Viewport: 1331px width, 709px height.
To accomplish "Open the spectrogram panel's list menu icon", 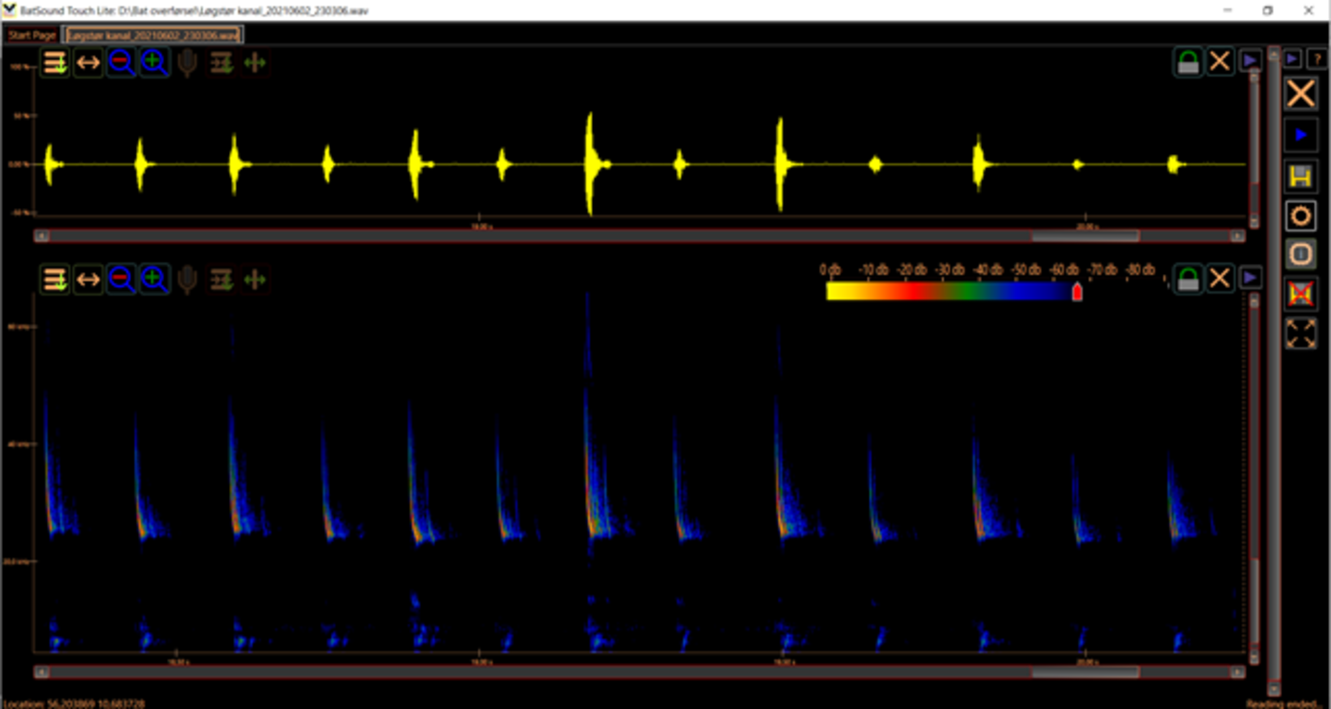I will (x=55, y=279).
